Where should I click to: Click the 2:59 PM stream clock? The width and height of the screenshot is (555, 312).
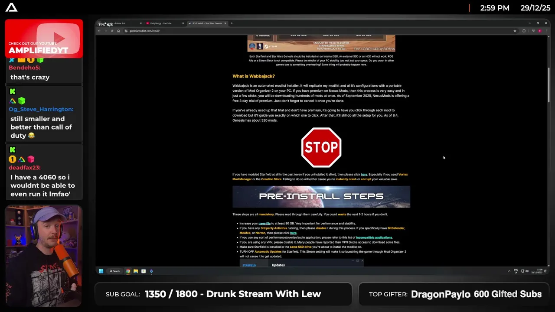[x=495, y=8]
